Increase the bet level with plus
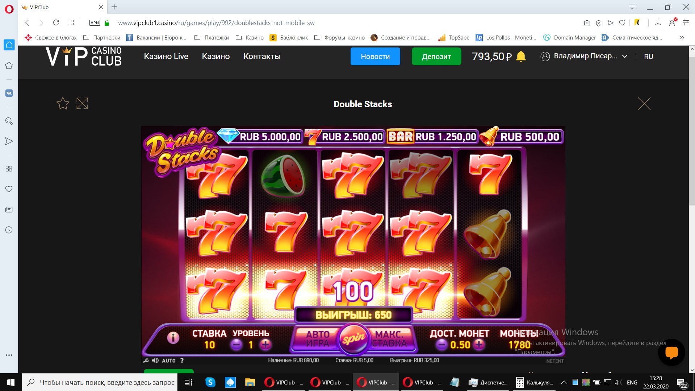Screen dimensions: 695x391 coord(265,344)
